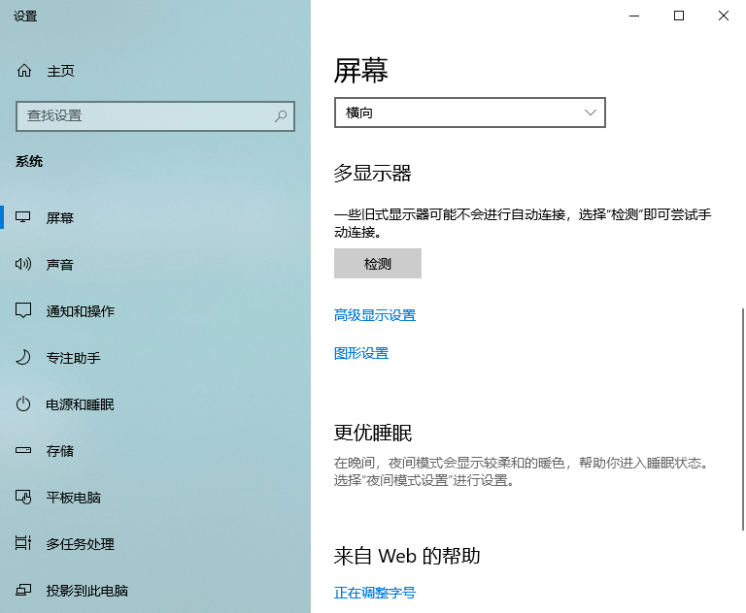Maximize the 设置 window
The image size is (746, 613).
click(x=679, y=16)
